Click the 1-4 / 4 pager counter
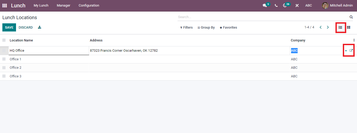 point(309,27)
